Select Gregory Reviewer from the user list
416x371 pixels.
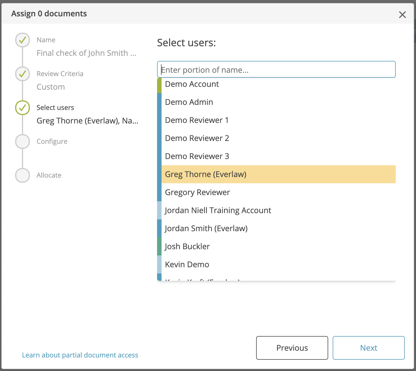[276, 192]
